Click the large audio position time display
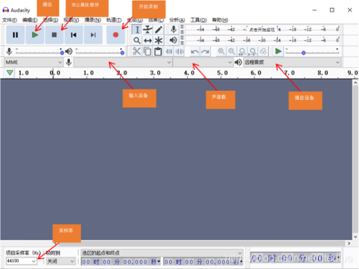Screen dimensions: 359x269 tap(295, 258)
